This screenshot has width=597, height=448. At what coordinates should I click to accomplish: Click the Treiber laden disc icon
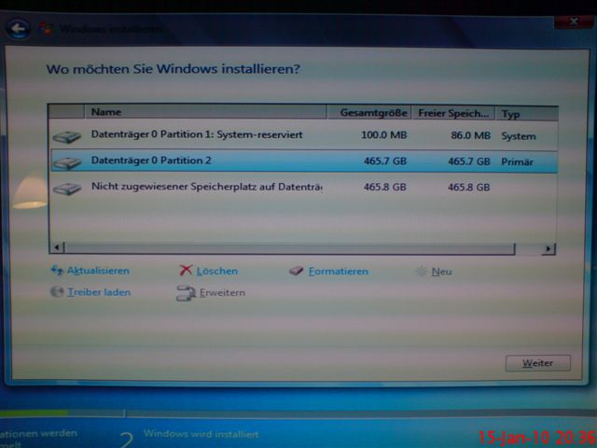point(57,292)
